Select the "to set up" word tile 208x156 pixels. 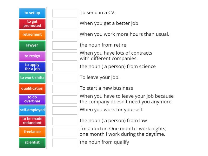32,13
